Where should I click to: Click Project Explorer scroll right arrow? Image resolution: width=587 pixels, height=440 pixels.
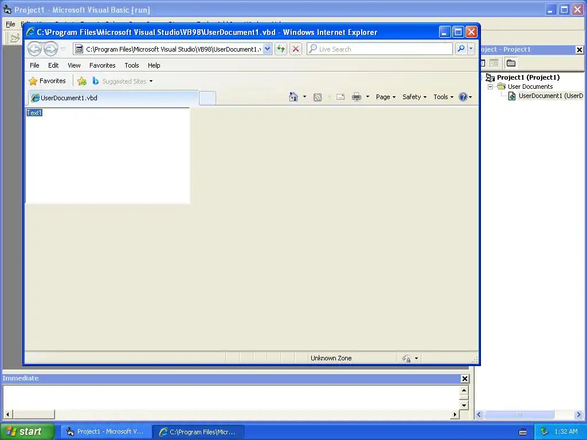pos(579,415)
